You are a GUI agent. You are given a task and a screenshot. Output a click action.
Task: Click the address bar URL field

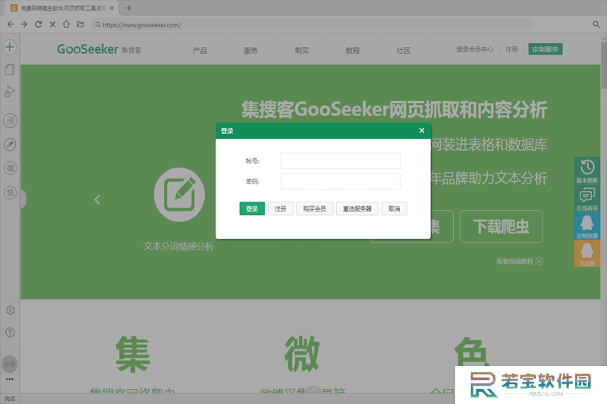click(x=312, y=25)
